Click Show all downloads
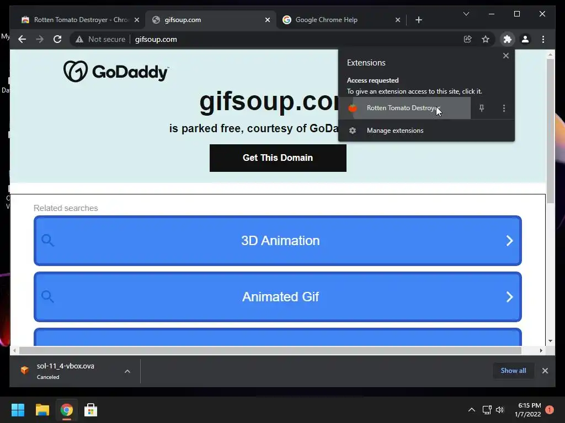This screenshot has height=423, width=565. click(x=513, y=371)
